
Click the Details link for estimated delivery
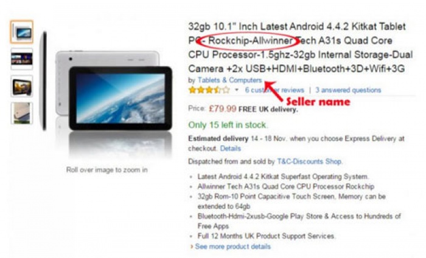[231, 149]
